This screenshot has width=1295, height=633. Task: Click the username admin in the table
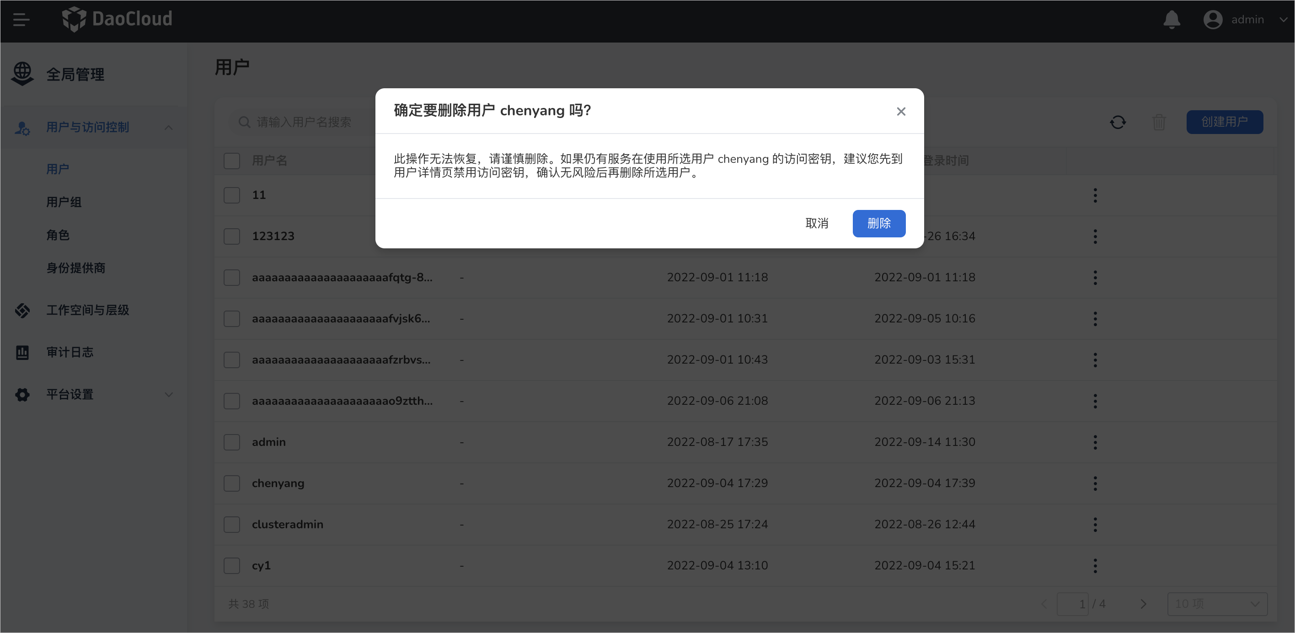(x=268, y=442)
